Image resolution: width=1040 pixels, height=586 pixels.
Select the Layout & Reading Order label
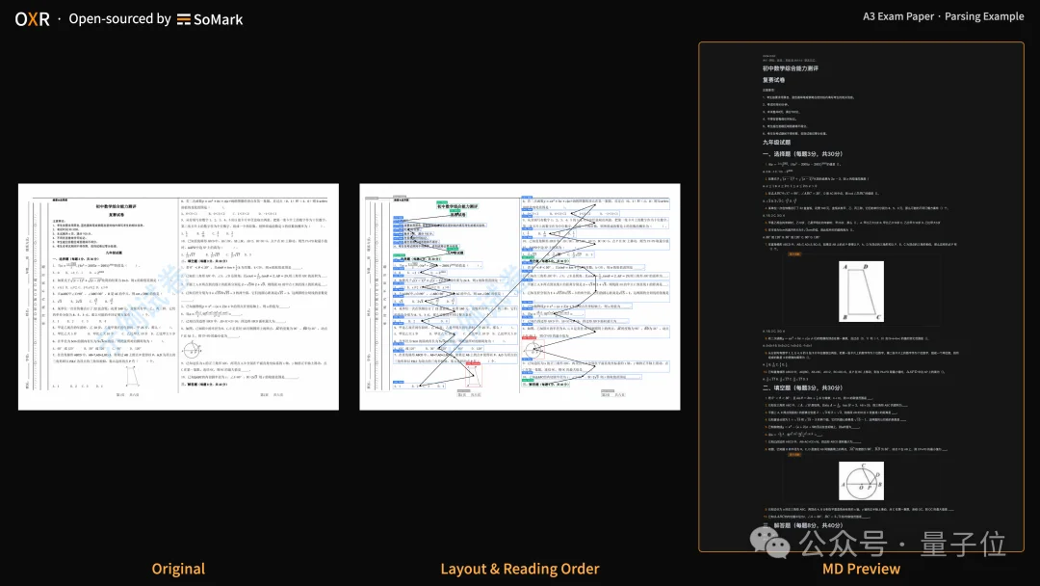click(520, 569)
